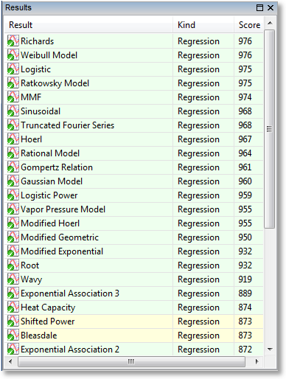Sort by the Score column header
The width and height of the screenshot is (286, 379).
pyautogui.click(x=249, y=25)
